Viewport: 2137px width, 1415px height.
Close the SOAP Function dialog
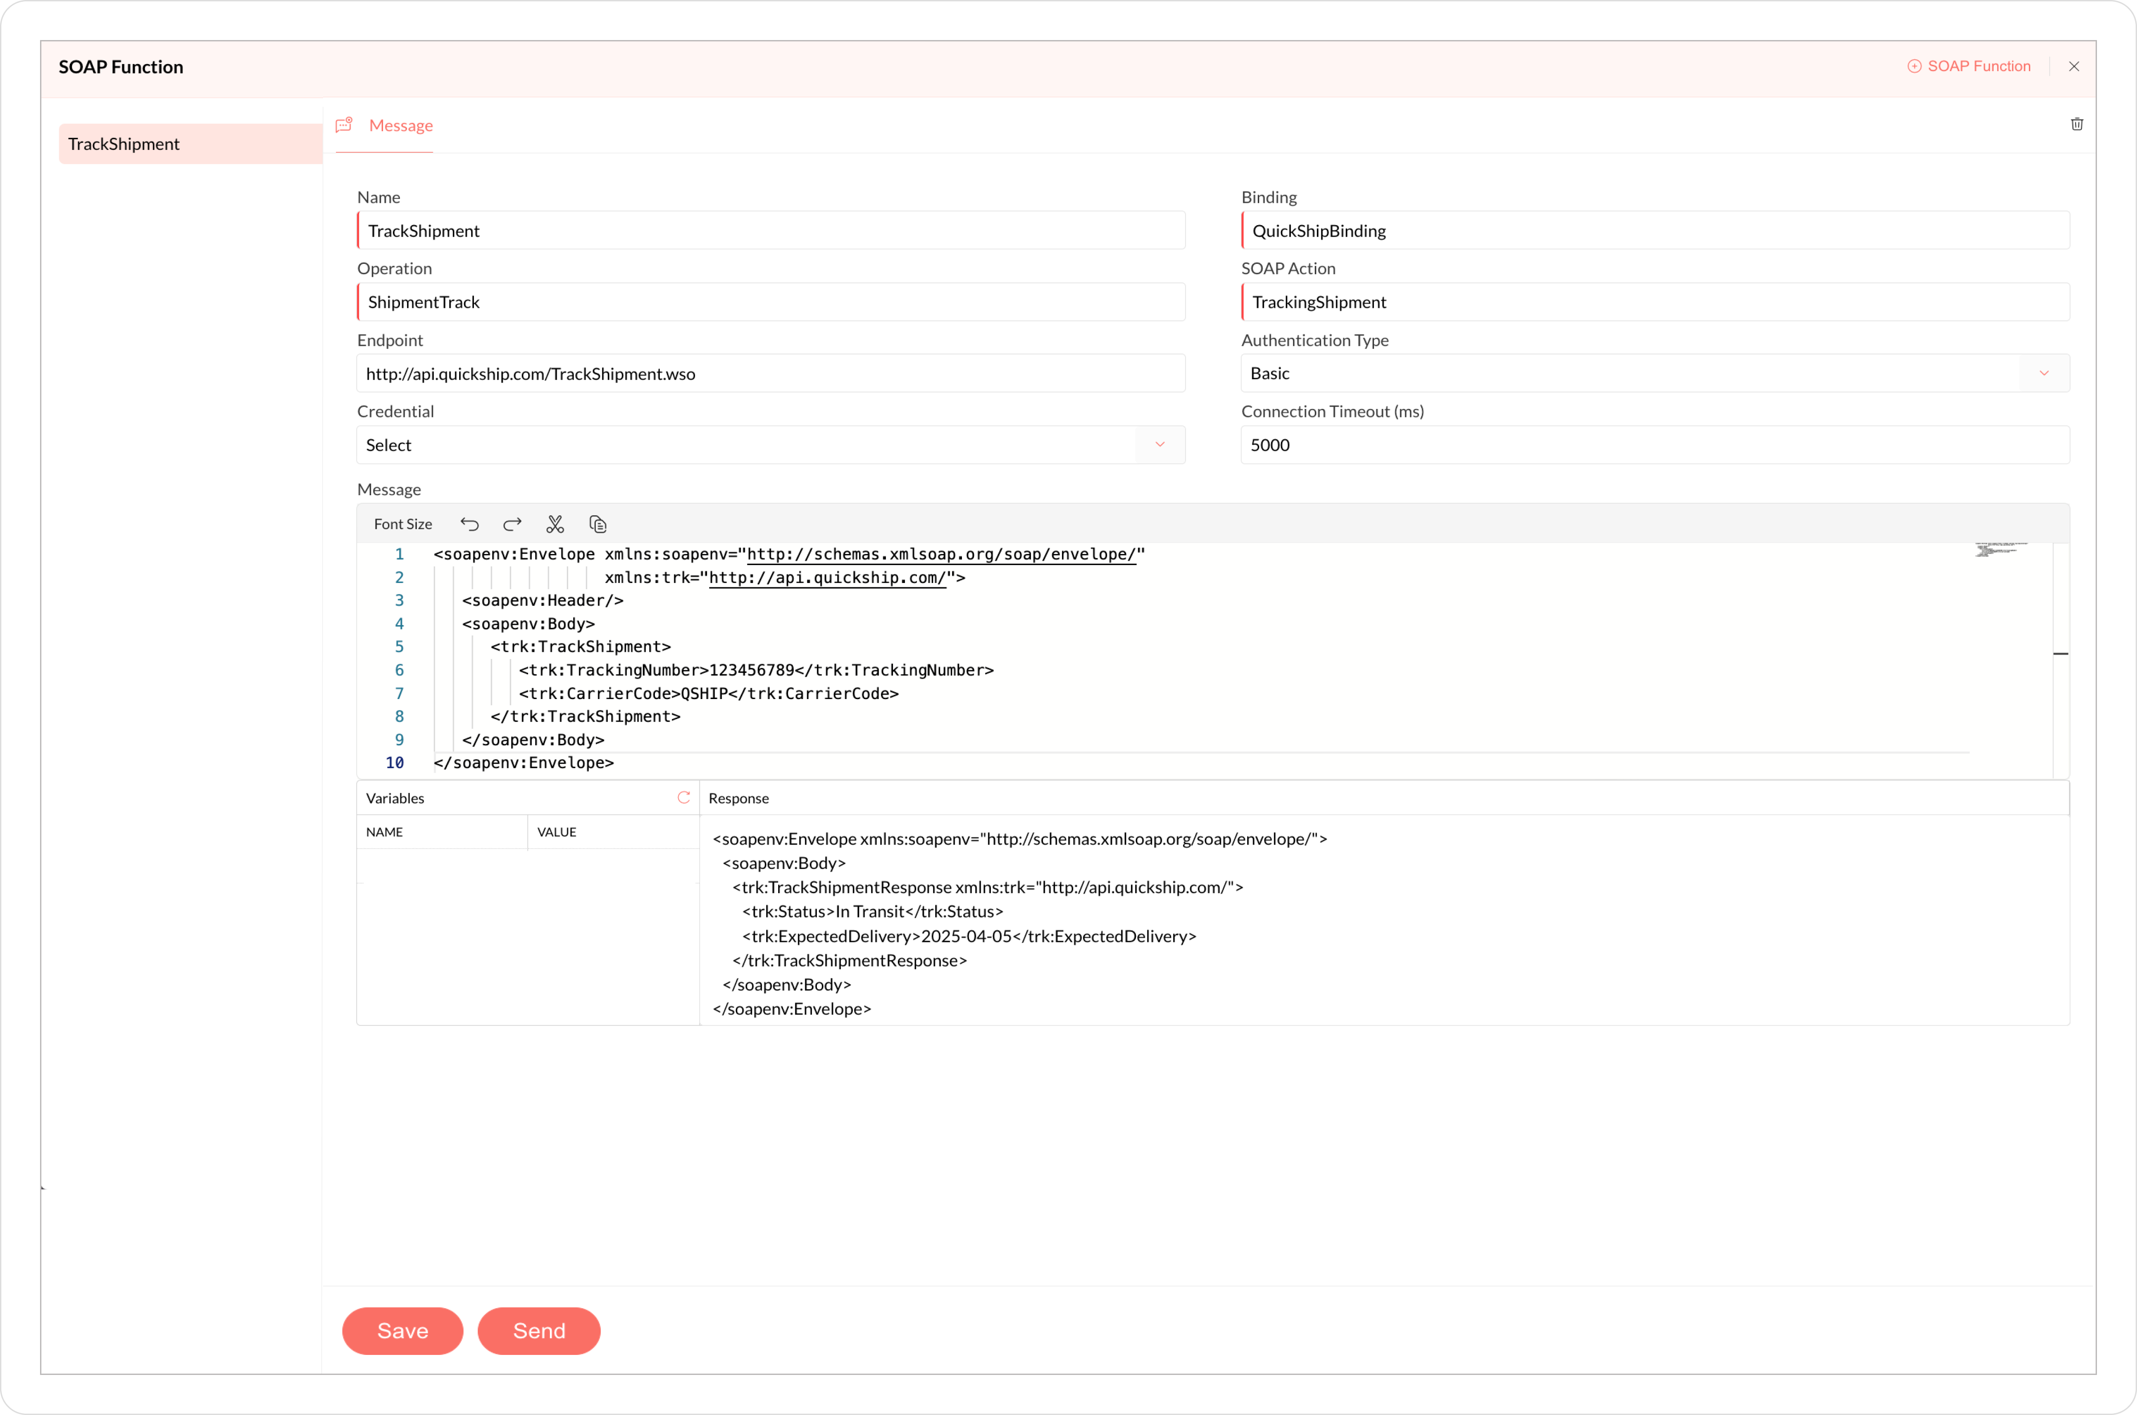pyautogui.click(x=2074, y=67)
